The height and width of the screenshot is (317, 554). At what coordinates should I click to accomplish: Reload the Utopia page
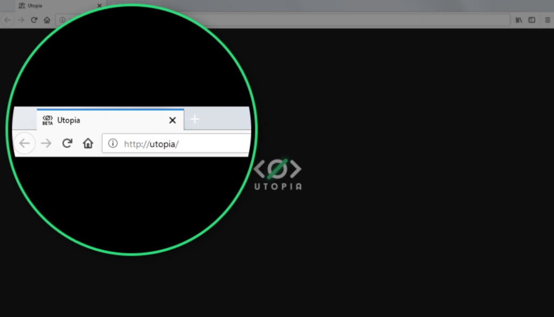pos(34,19)
